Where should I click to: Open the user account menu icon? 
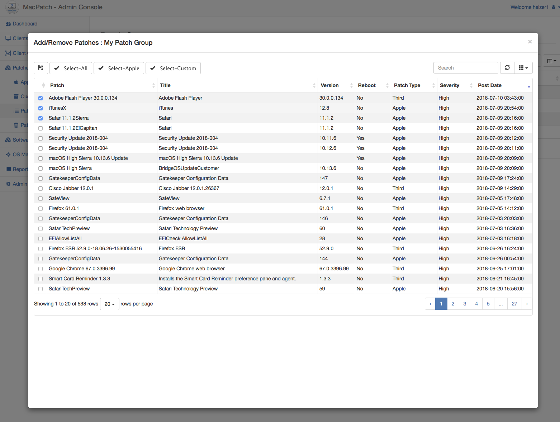554,7
